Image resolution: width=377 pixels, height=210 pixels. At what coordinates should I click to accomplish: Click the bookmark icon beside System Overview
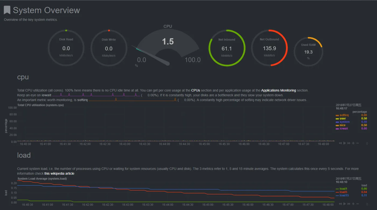7,10
